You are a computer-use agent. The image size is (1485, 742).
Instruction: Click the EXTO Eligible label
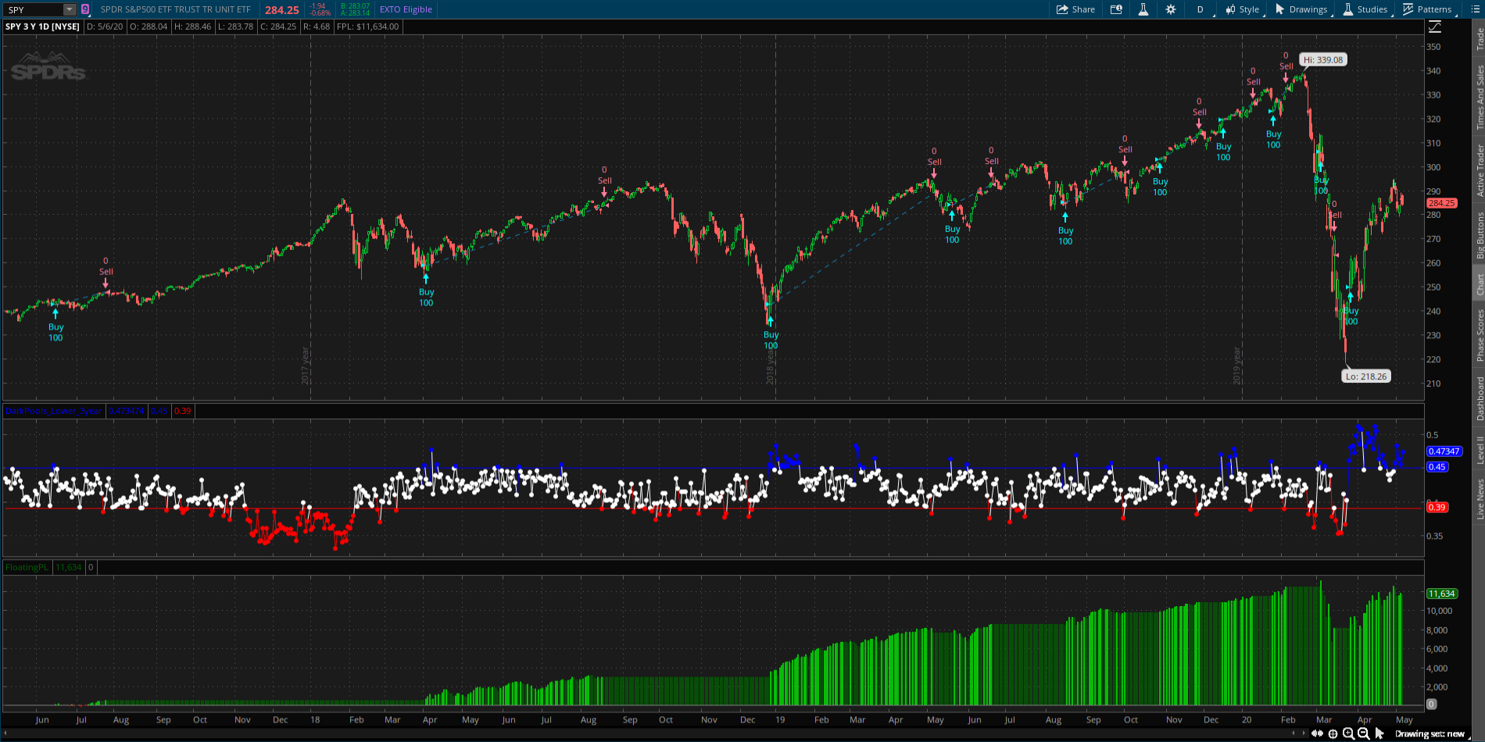406,9
